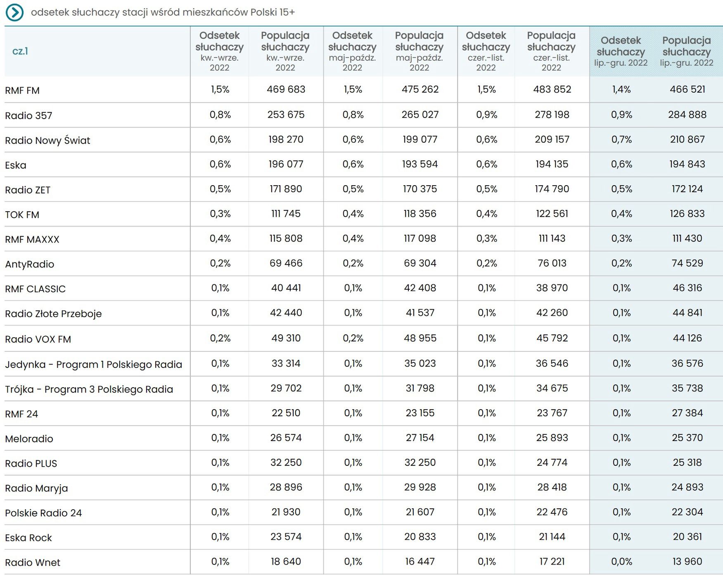Click Radio Wnet's 0,0% listener share
This screenshot has height=577, width=723.
621,562
